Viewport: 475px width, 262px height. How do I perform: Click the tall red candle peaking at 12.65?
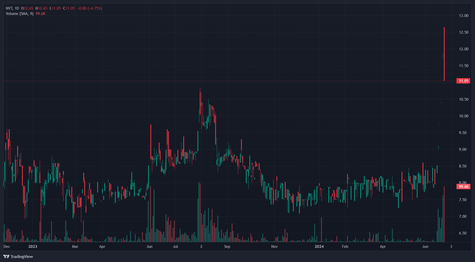[444, 54]
